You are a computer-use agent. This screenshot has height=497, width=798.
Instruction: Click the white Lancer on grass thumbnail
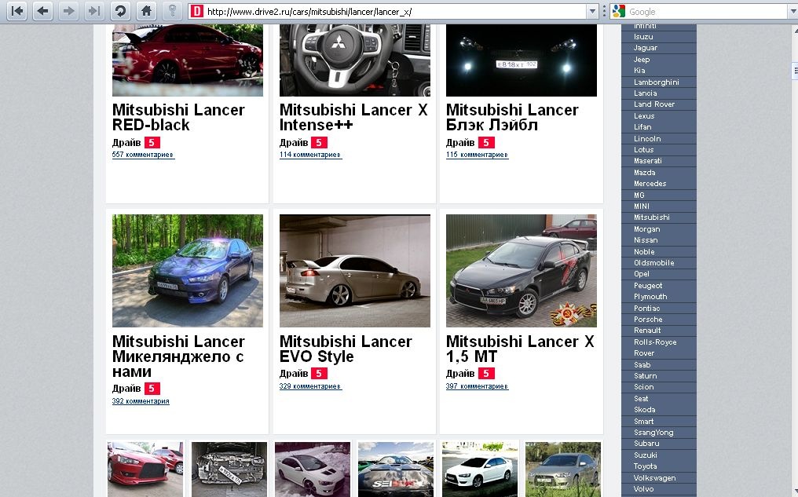coord(480,469)
